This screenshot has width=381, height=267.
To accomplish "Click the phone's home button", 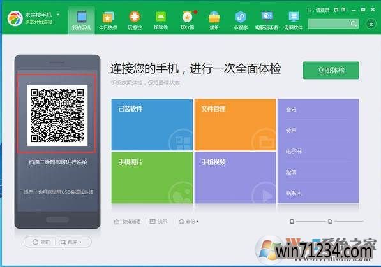I will 57,220.
